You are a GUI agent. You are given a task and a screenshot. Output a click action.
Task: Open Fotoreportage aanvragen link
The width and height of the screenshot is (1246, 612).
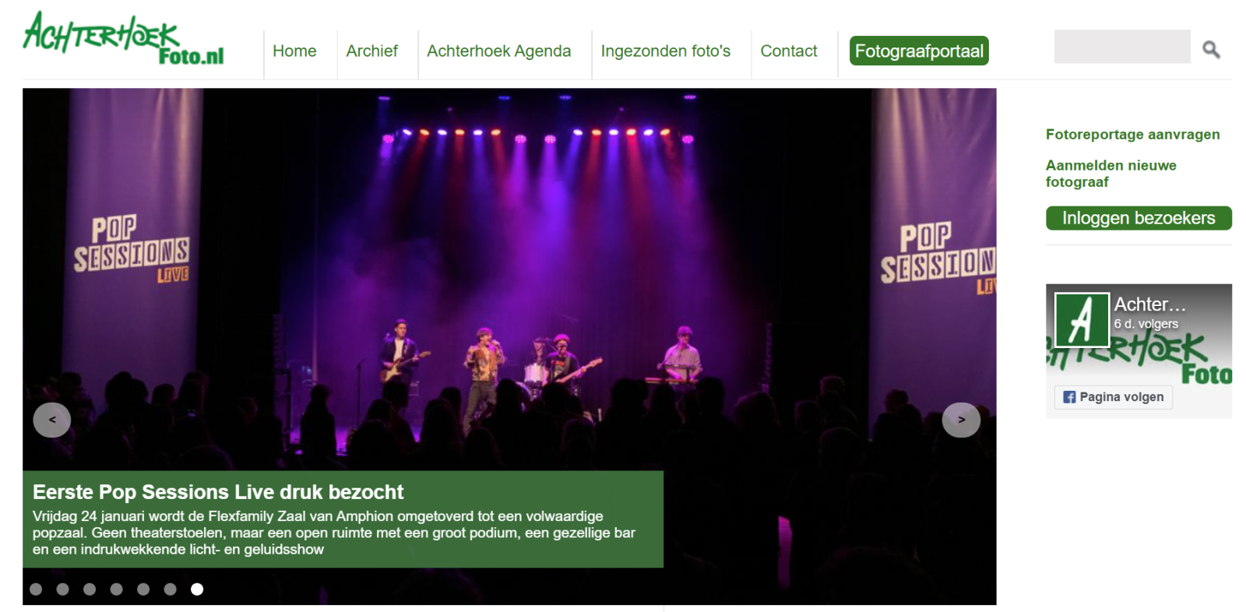click(1132, 135)
